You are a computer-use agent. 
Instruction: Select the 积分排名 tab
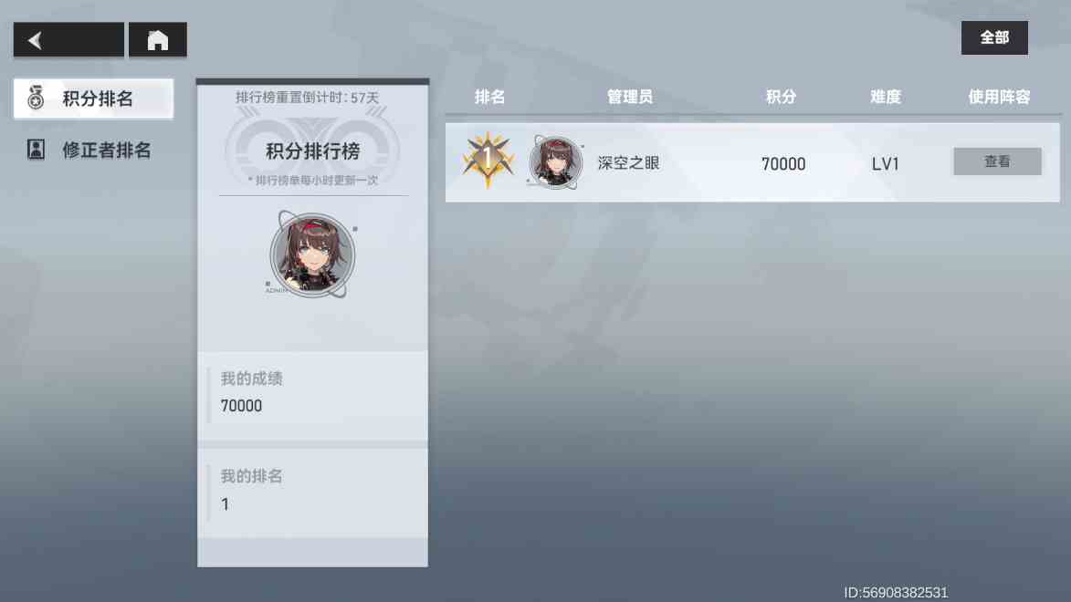click(93, 99)
